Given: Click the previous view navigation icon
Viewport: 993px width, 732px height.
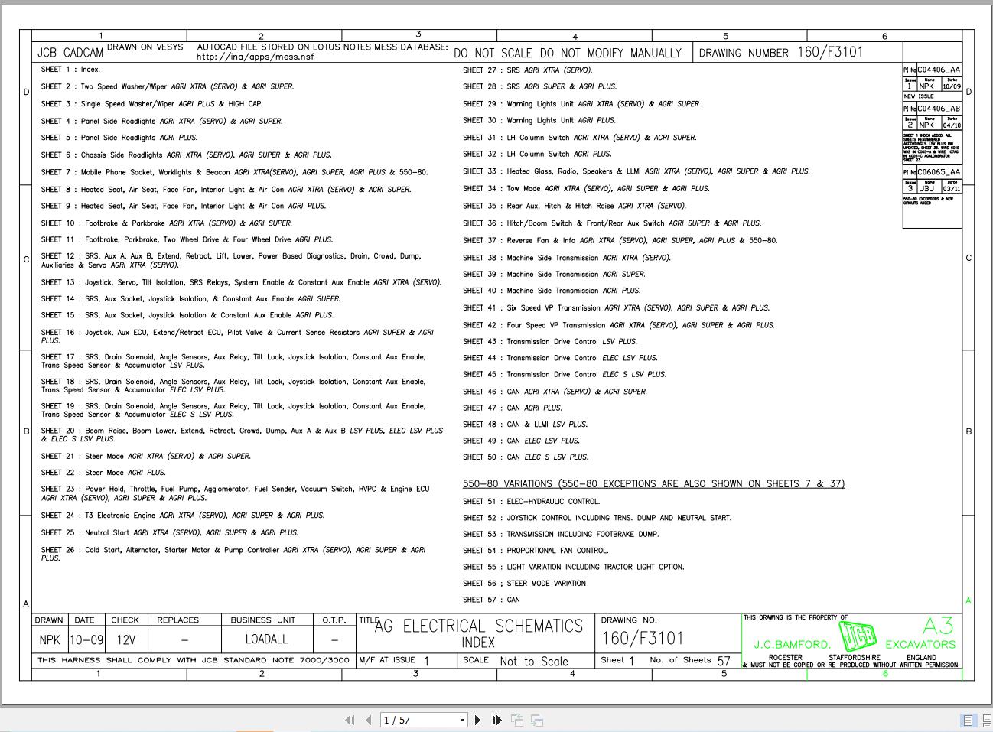Looking at the screenshot, I should (x=517, y=720).
